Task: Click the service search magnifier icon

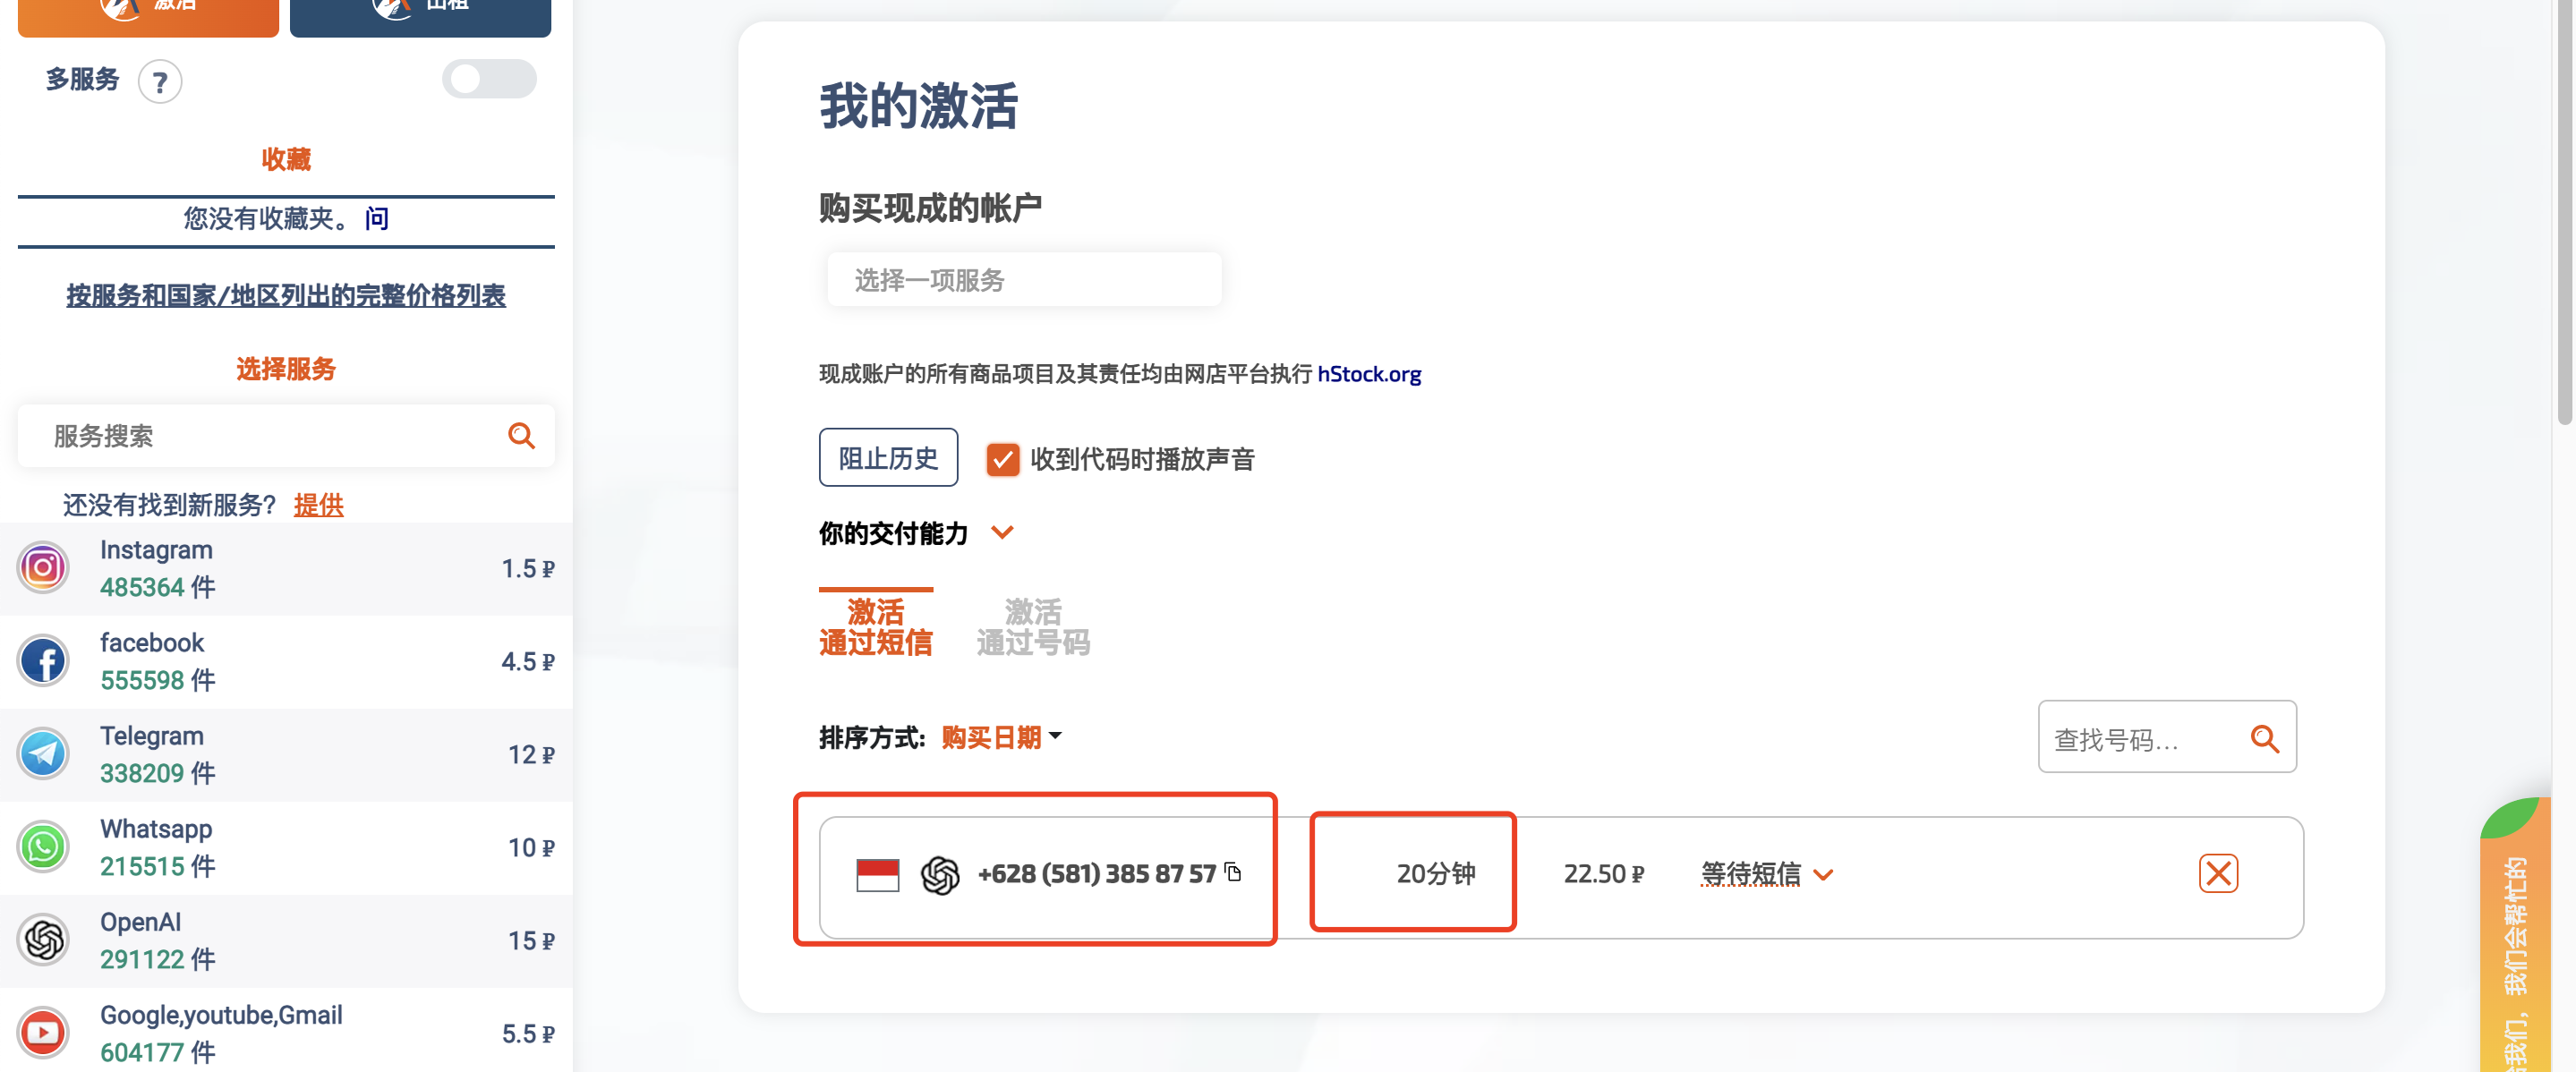Action: [x=521, y=436]
